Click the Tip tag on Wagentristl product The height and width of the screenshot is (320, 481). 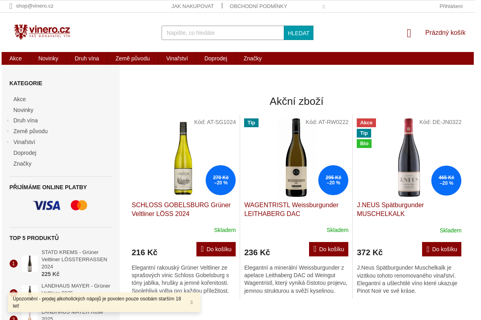point(251,123)
